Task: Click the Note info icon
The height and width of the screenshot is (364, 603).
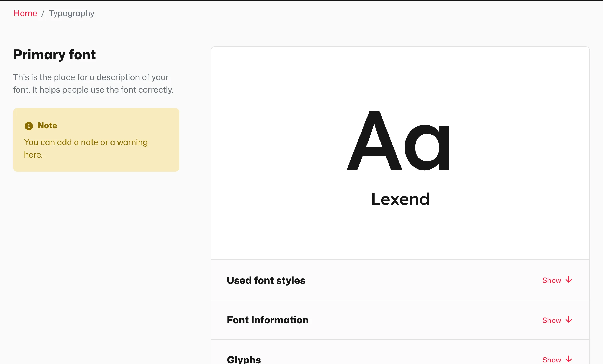Action: point(29,126)
